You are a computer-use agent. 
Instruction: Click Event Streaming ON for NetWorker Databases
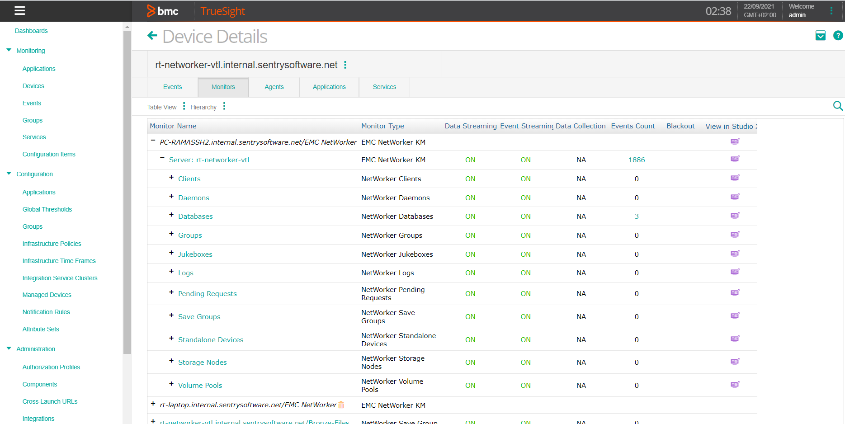pos(525,216)
